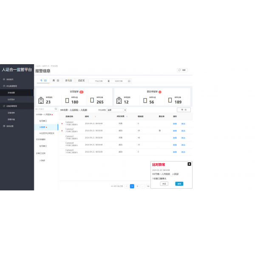Click the icon beside 系统设置 in sidebar
Screen dimensions: 255x255
coord(4,126)
